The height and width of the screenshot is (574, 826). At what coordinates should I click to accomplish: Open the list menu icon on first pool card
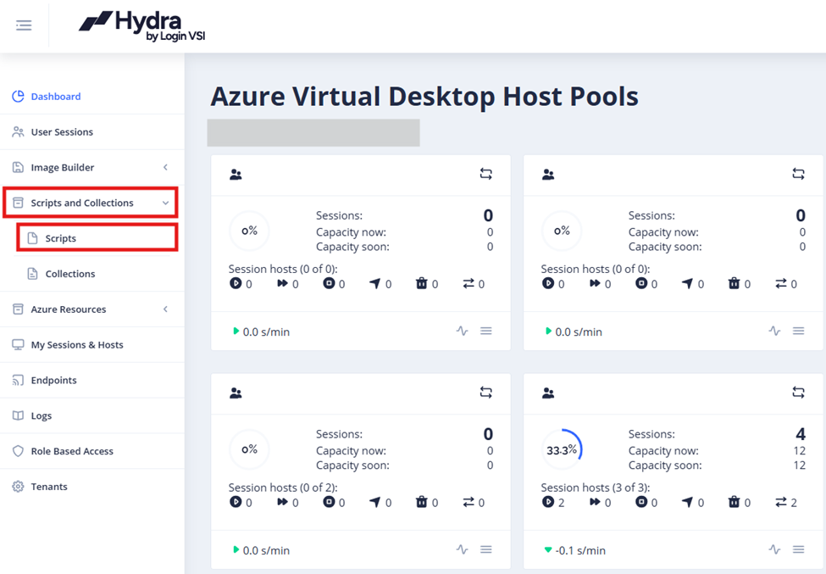[x=485, y=331]
